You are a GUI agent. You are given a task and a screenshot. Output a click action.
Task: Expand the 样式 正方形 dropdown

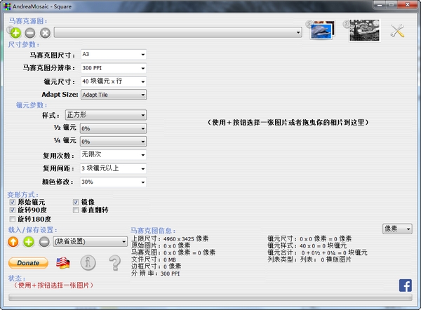[105, 114]
